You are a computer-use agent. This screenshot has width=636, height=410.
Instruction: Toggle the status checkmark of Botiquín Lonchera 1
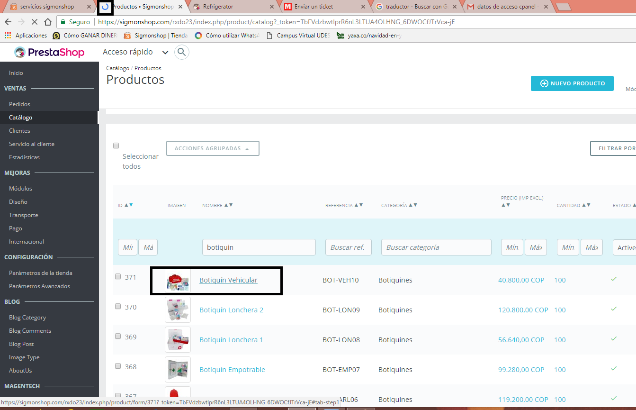[614, 339]
